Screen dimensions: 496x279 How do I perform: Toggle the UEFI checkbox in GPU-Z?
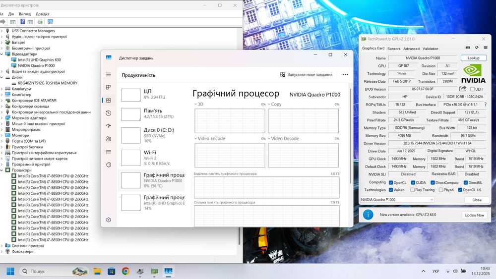[x=472, y=89]
